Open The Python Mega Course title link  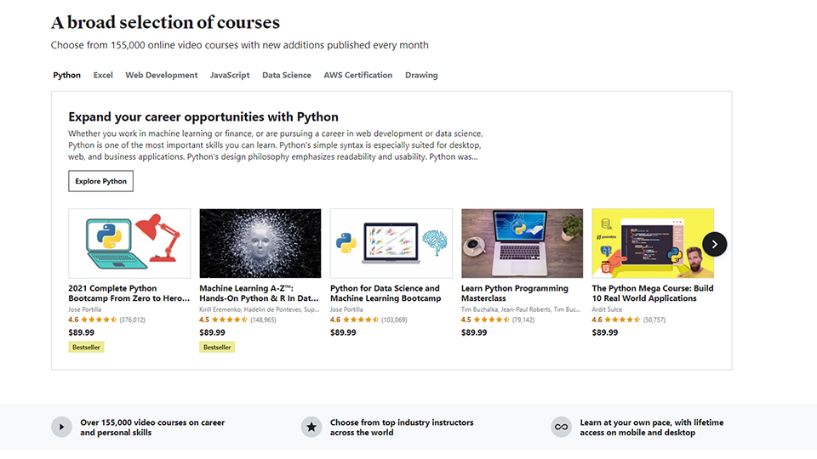click(x=653, y=293)
